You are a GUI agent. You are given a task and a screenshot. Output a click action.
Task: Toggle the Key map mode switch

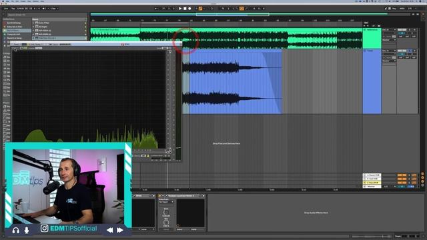394,9
